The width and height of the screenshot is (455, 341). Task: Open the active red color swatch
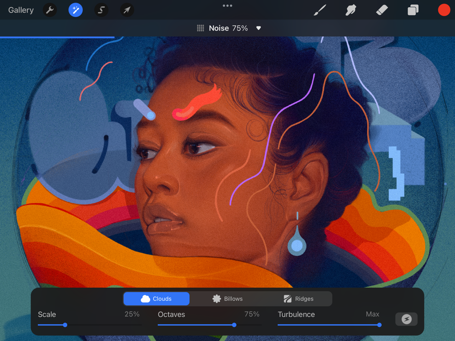(x=444, y=10)
